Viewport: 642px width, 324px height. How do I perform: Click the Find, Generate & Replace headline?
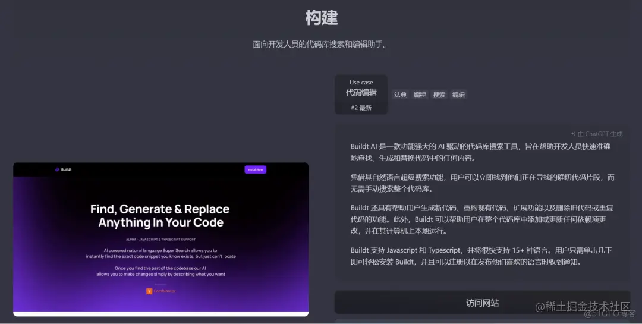point(160,215)
